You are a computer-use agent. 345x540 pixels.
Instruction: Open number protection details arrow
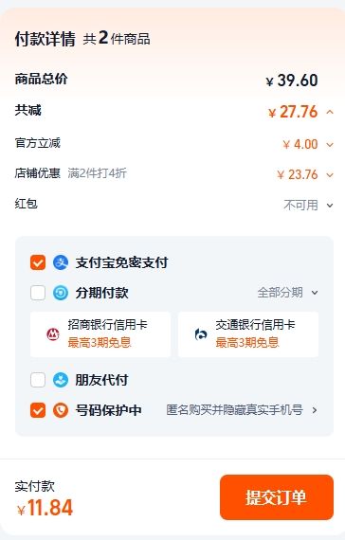315,410
